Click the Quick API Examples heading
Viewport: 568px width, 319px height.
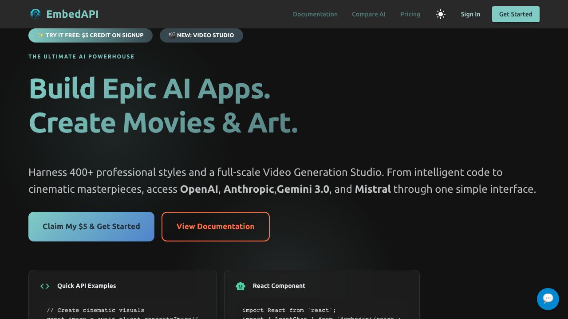click(x=87, y=286)
